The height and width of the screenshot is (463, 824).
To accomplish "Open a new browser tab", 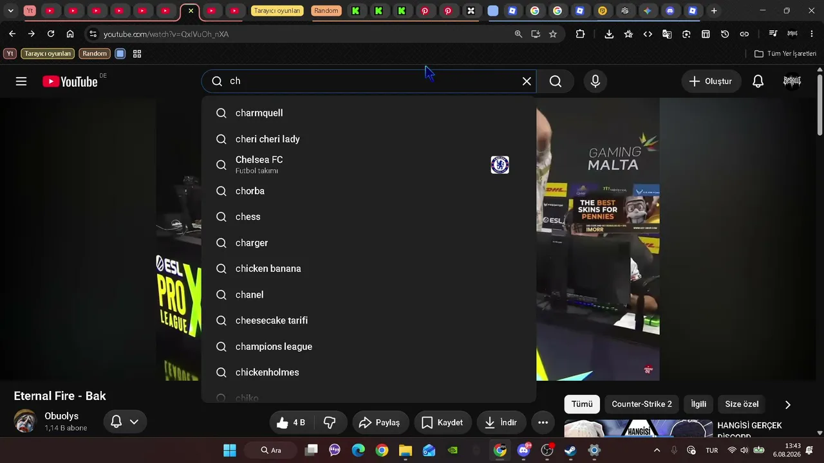I will tap(714, 11).
